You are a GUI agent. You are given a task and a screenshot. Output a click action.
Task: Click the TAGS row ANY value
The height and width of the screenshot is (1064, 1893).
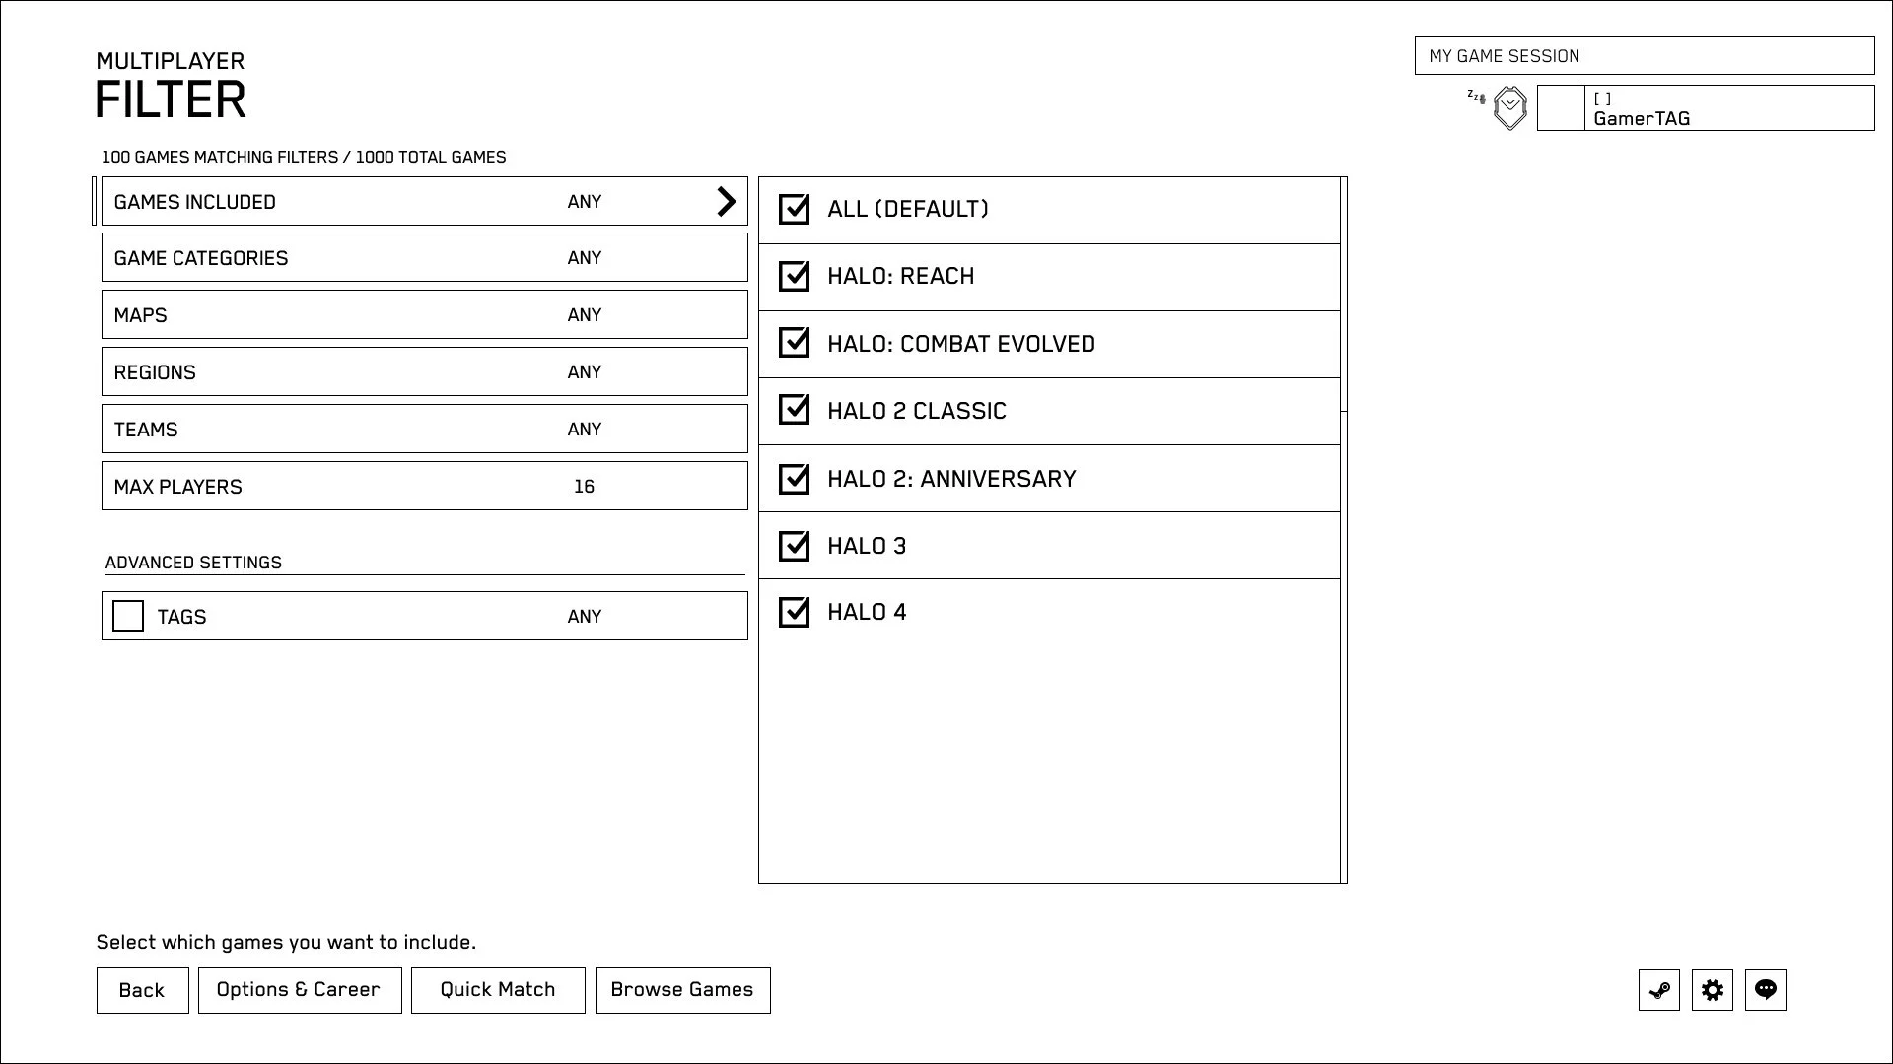585,616
